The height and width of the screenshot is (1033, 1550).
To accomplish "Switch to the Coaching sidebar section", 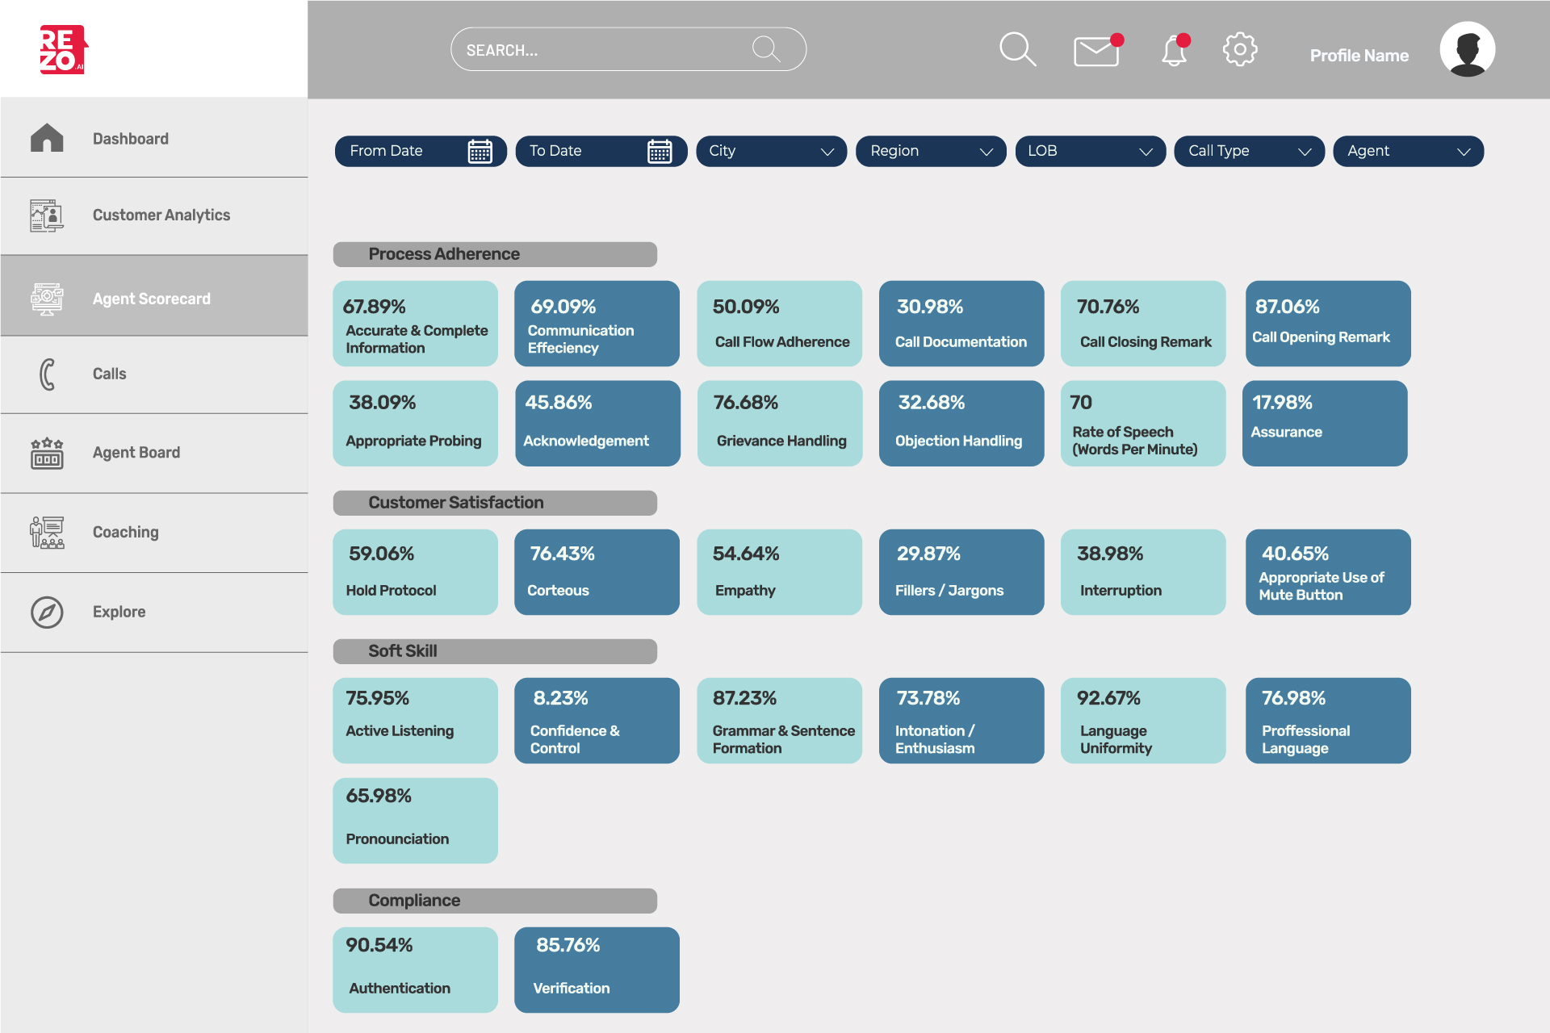I will [125, 532].
